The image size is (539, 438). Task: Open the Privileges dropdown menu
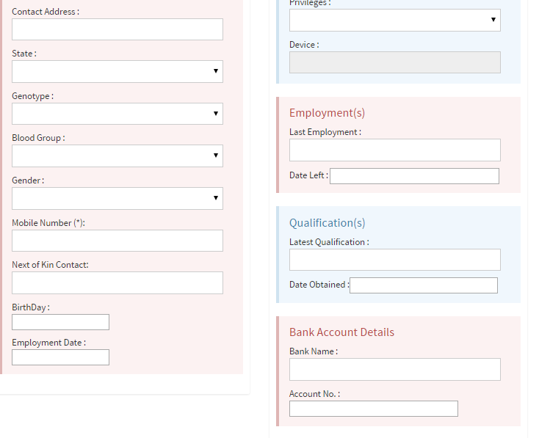[x=394, y=20]
